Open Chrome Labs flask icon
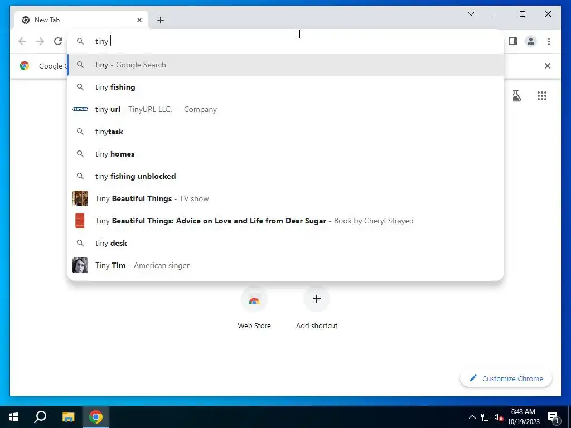 coord(516,96)
